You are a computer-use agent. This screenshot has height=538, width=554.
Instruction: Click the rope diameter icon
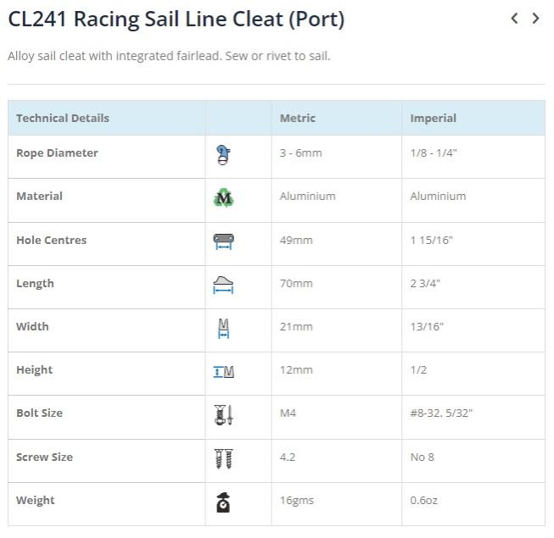click(223, 155)
